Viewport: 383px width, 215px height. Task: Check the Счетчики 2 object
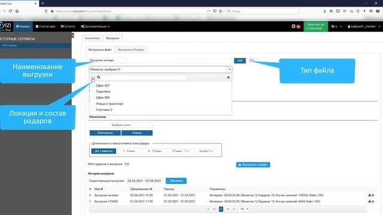pos(93,110)
